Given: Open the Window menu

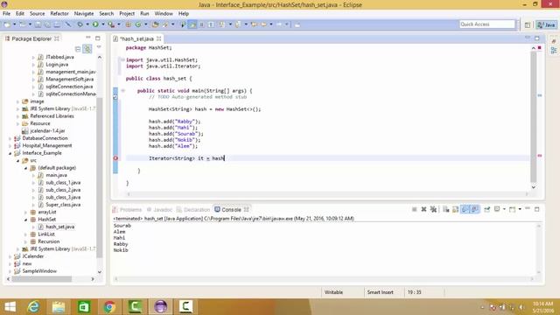Looking at the screenshot, I should tap(164, 14).
